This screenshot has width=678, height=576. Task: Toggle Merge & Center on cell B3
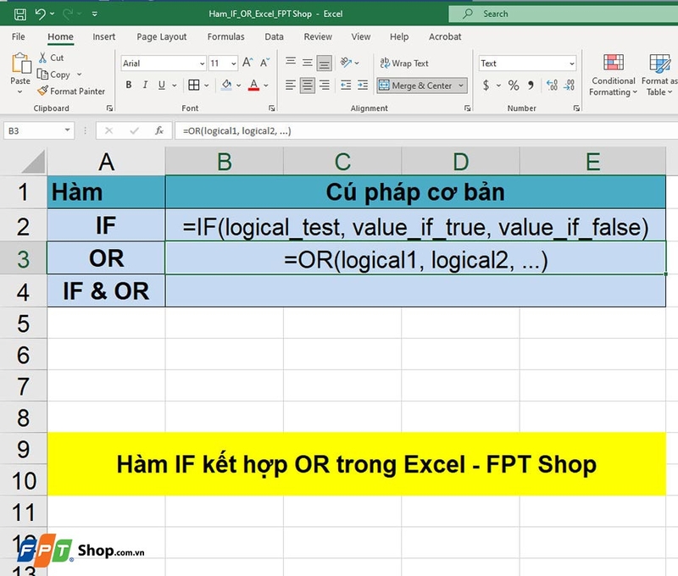tap(416, 86)
